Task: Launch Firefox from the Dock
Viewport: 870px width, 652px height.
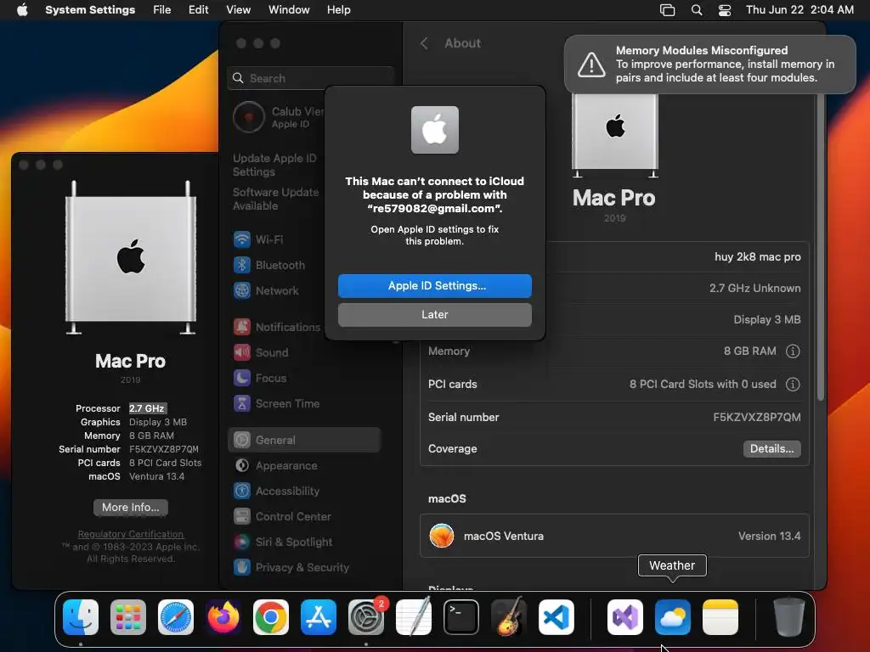Action: [223, 617]
